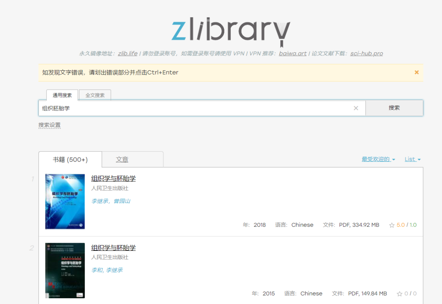
Task: Open author 李和 link
Action: [x=97, y=270]
